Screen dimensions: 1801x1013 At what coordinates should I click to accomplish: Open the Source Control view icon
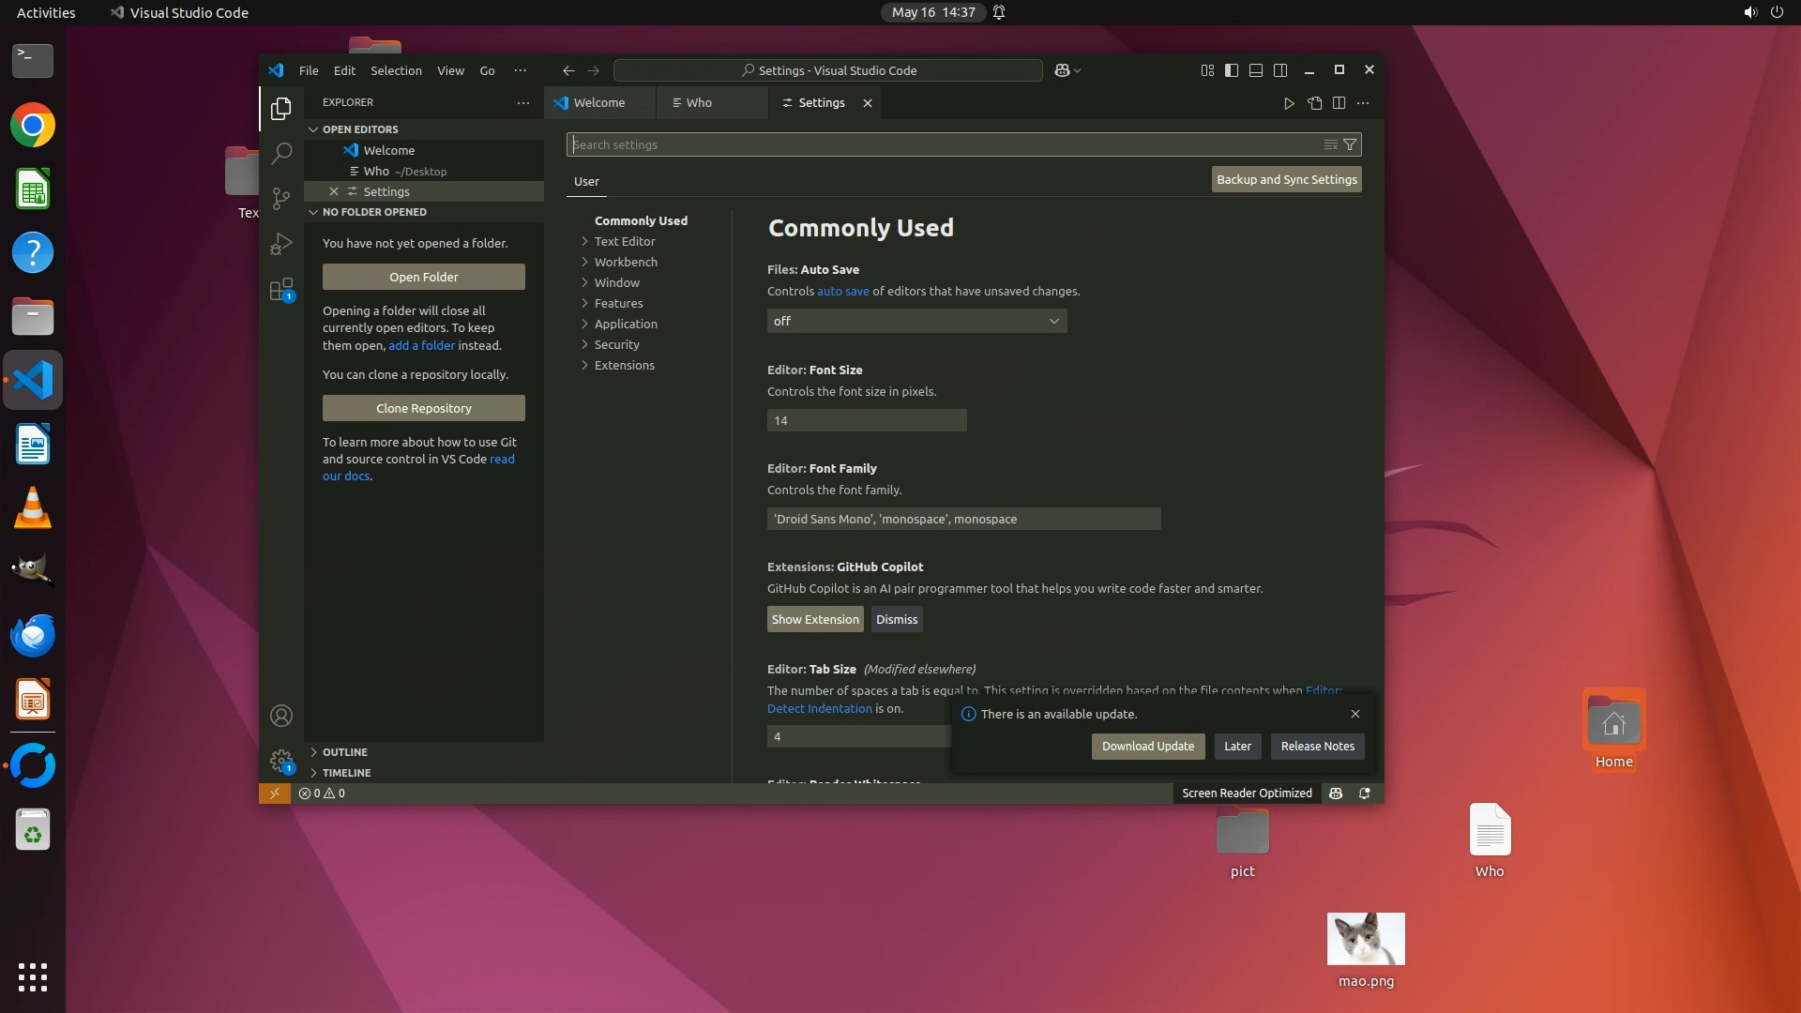(280, 198)
